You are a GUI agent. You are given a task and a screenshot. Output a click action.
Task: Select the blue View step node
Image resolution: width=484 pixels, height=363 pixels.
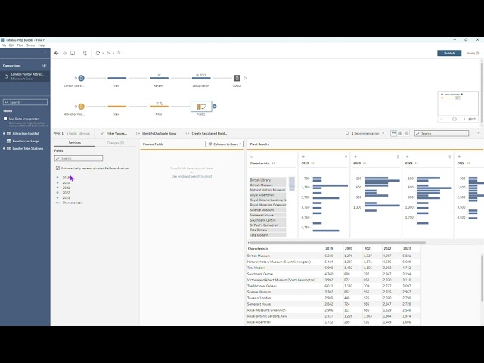point(116,78)
